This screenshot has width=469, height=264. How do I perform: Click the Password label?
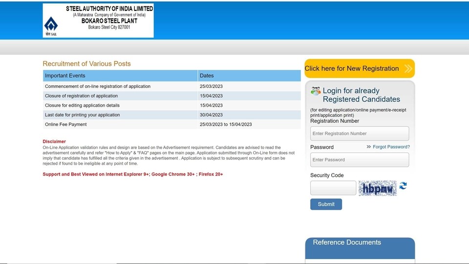[x=322, y=147]
